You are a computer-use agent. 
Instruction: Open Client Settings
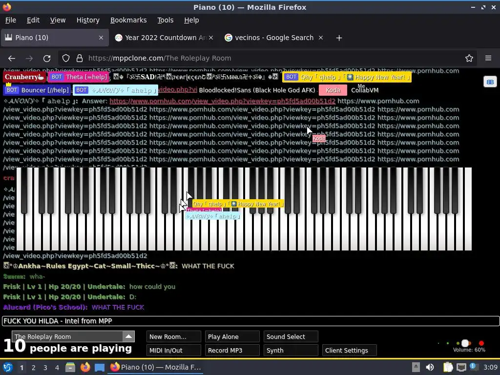[350, 351]
